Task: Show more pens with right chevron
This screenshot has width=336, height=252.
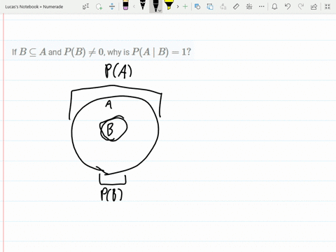Action: [178, 6]
